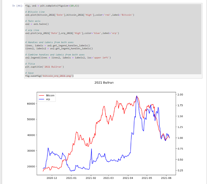The width and height of the screenshot is (207, 184).
Task: Click the 0.25 right axis label
Action: (x=180, y=170)
